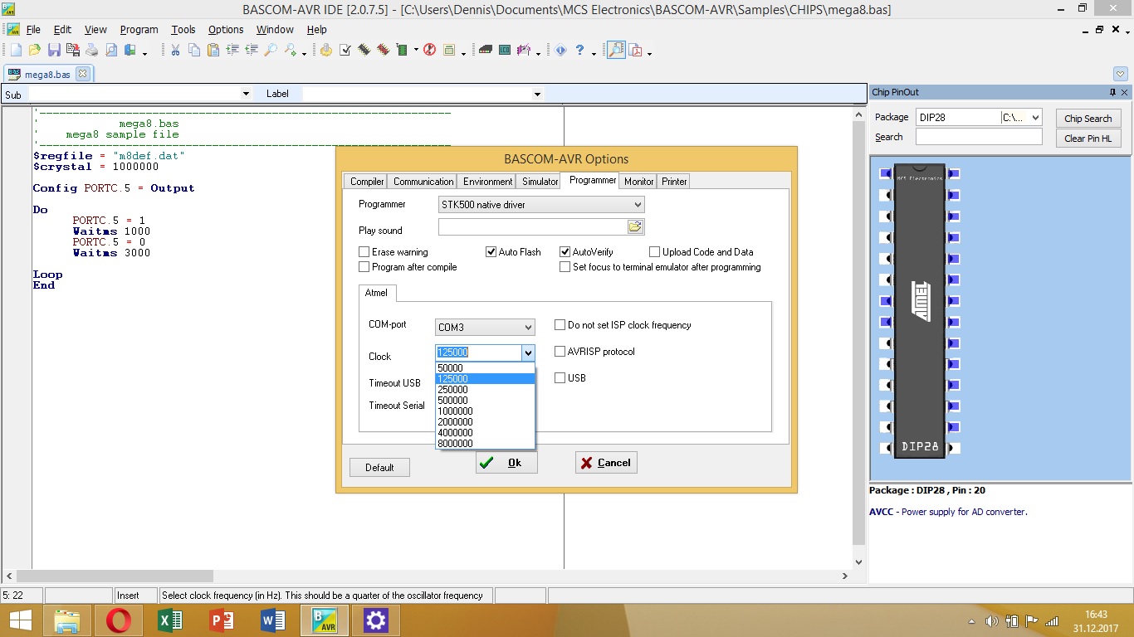The width and height of the screenshot is (1134, 637).
Task: Click the Copy toolbar icon
Action: pos(194,51)
